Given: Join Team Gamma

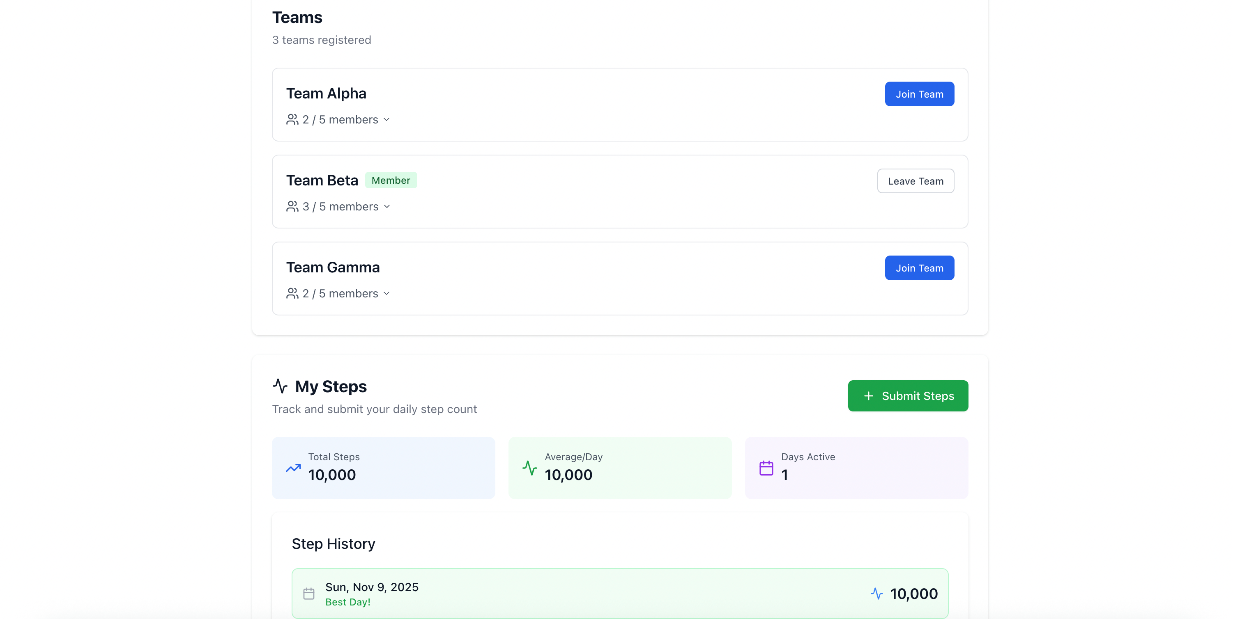Looking at the screenshot, I should (919, 268).
